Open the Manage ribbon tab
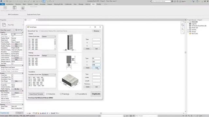Image resolution: width=209 pixels, height=117 pixels. (x=81, y=4)
